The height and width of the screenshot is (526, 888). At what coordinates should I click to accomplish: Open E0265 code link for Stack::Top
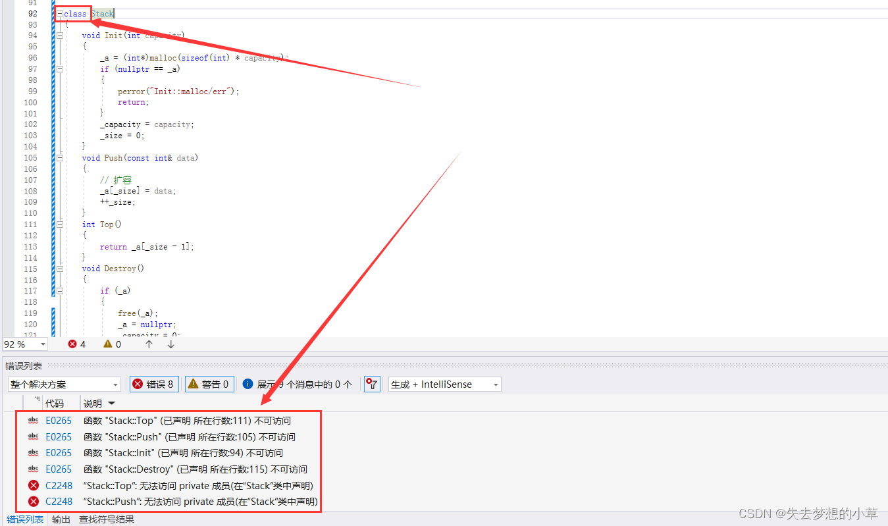59,421
